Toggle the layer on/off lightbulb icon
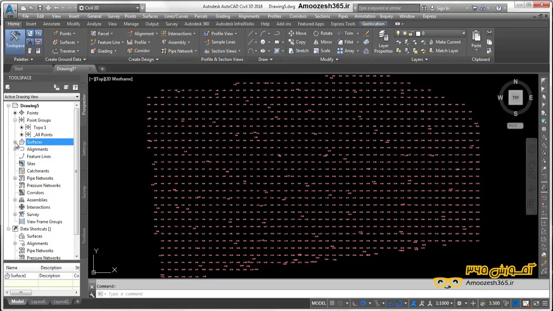Screen dimensions: 553x311 click(x=398, y=33)
